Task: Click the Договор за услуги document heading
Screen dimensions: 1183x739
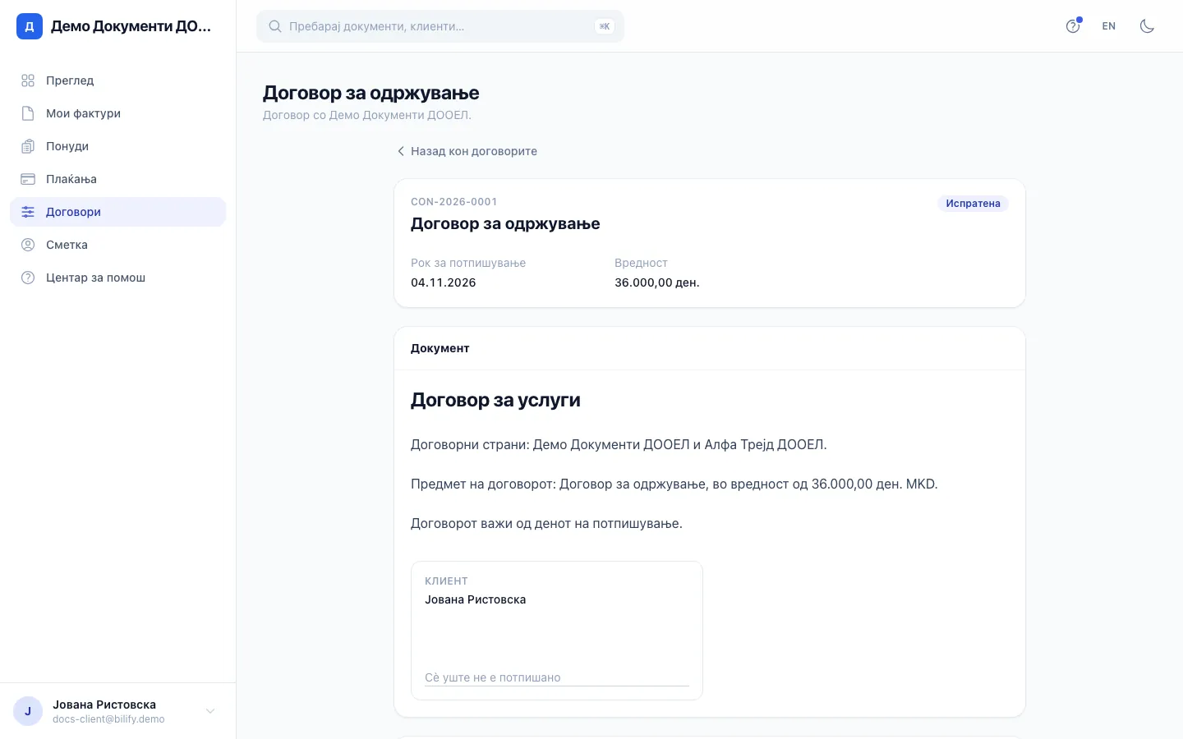Action: (x=495, y=400)
